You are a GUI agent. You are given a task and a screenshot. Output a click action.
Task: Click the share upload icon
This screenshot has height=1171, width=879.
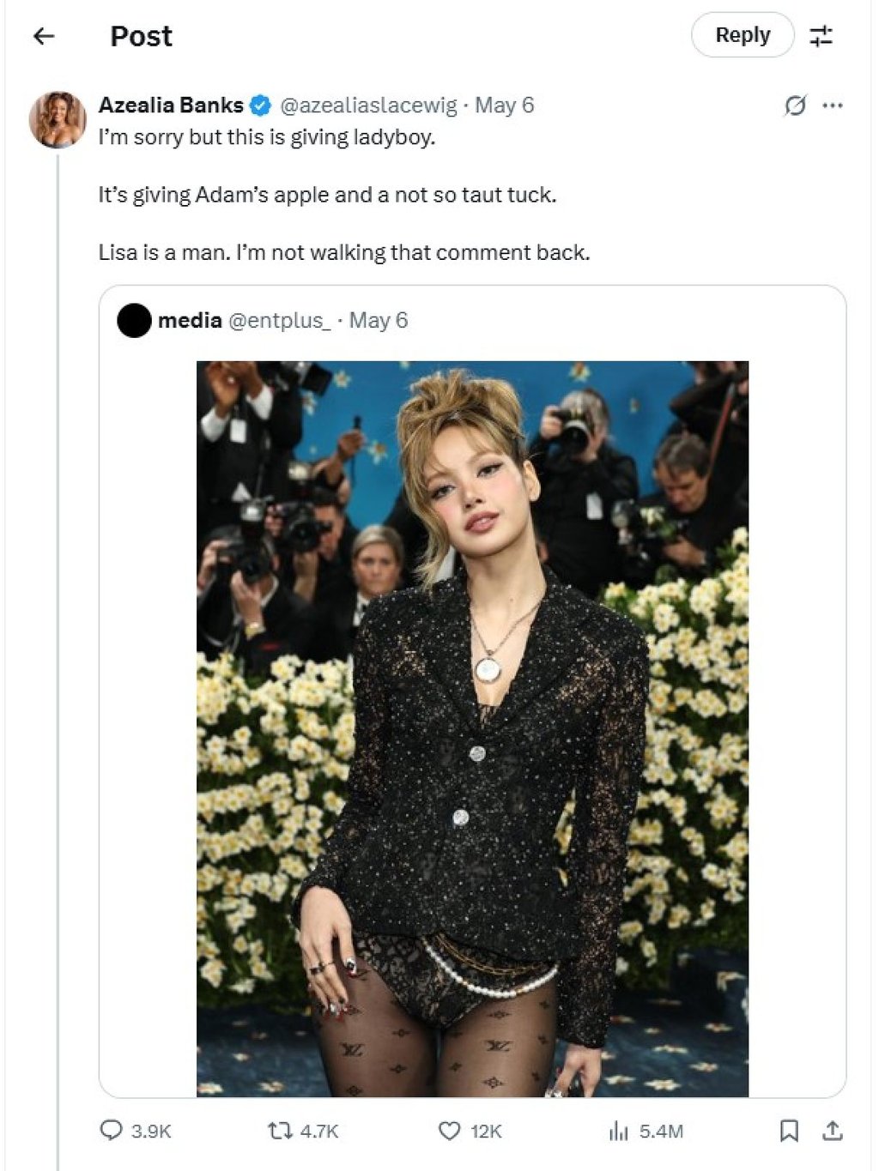[832, 1131]
